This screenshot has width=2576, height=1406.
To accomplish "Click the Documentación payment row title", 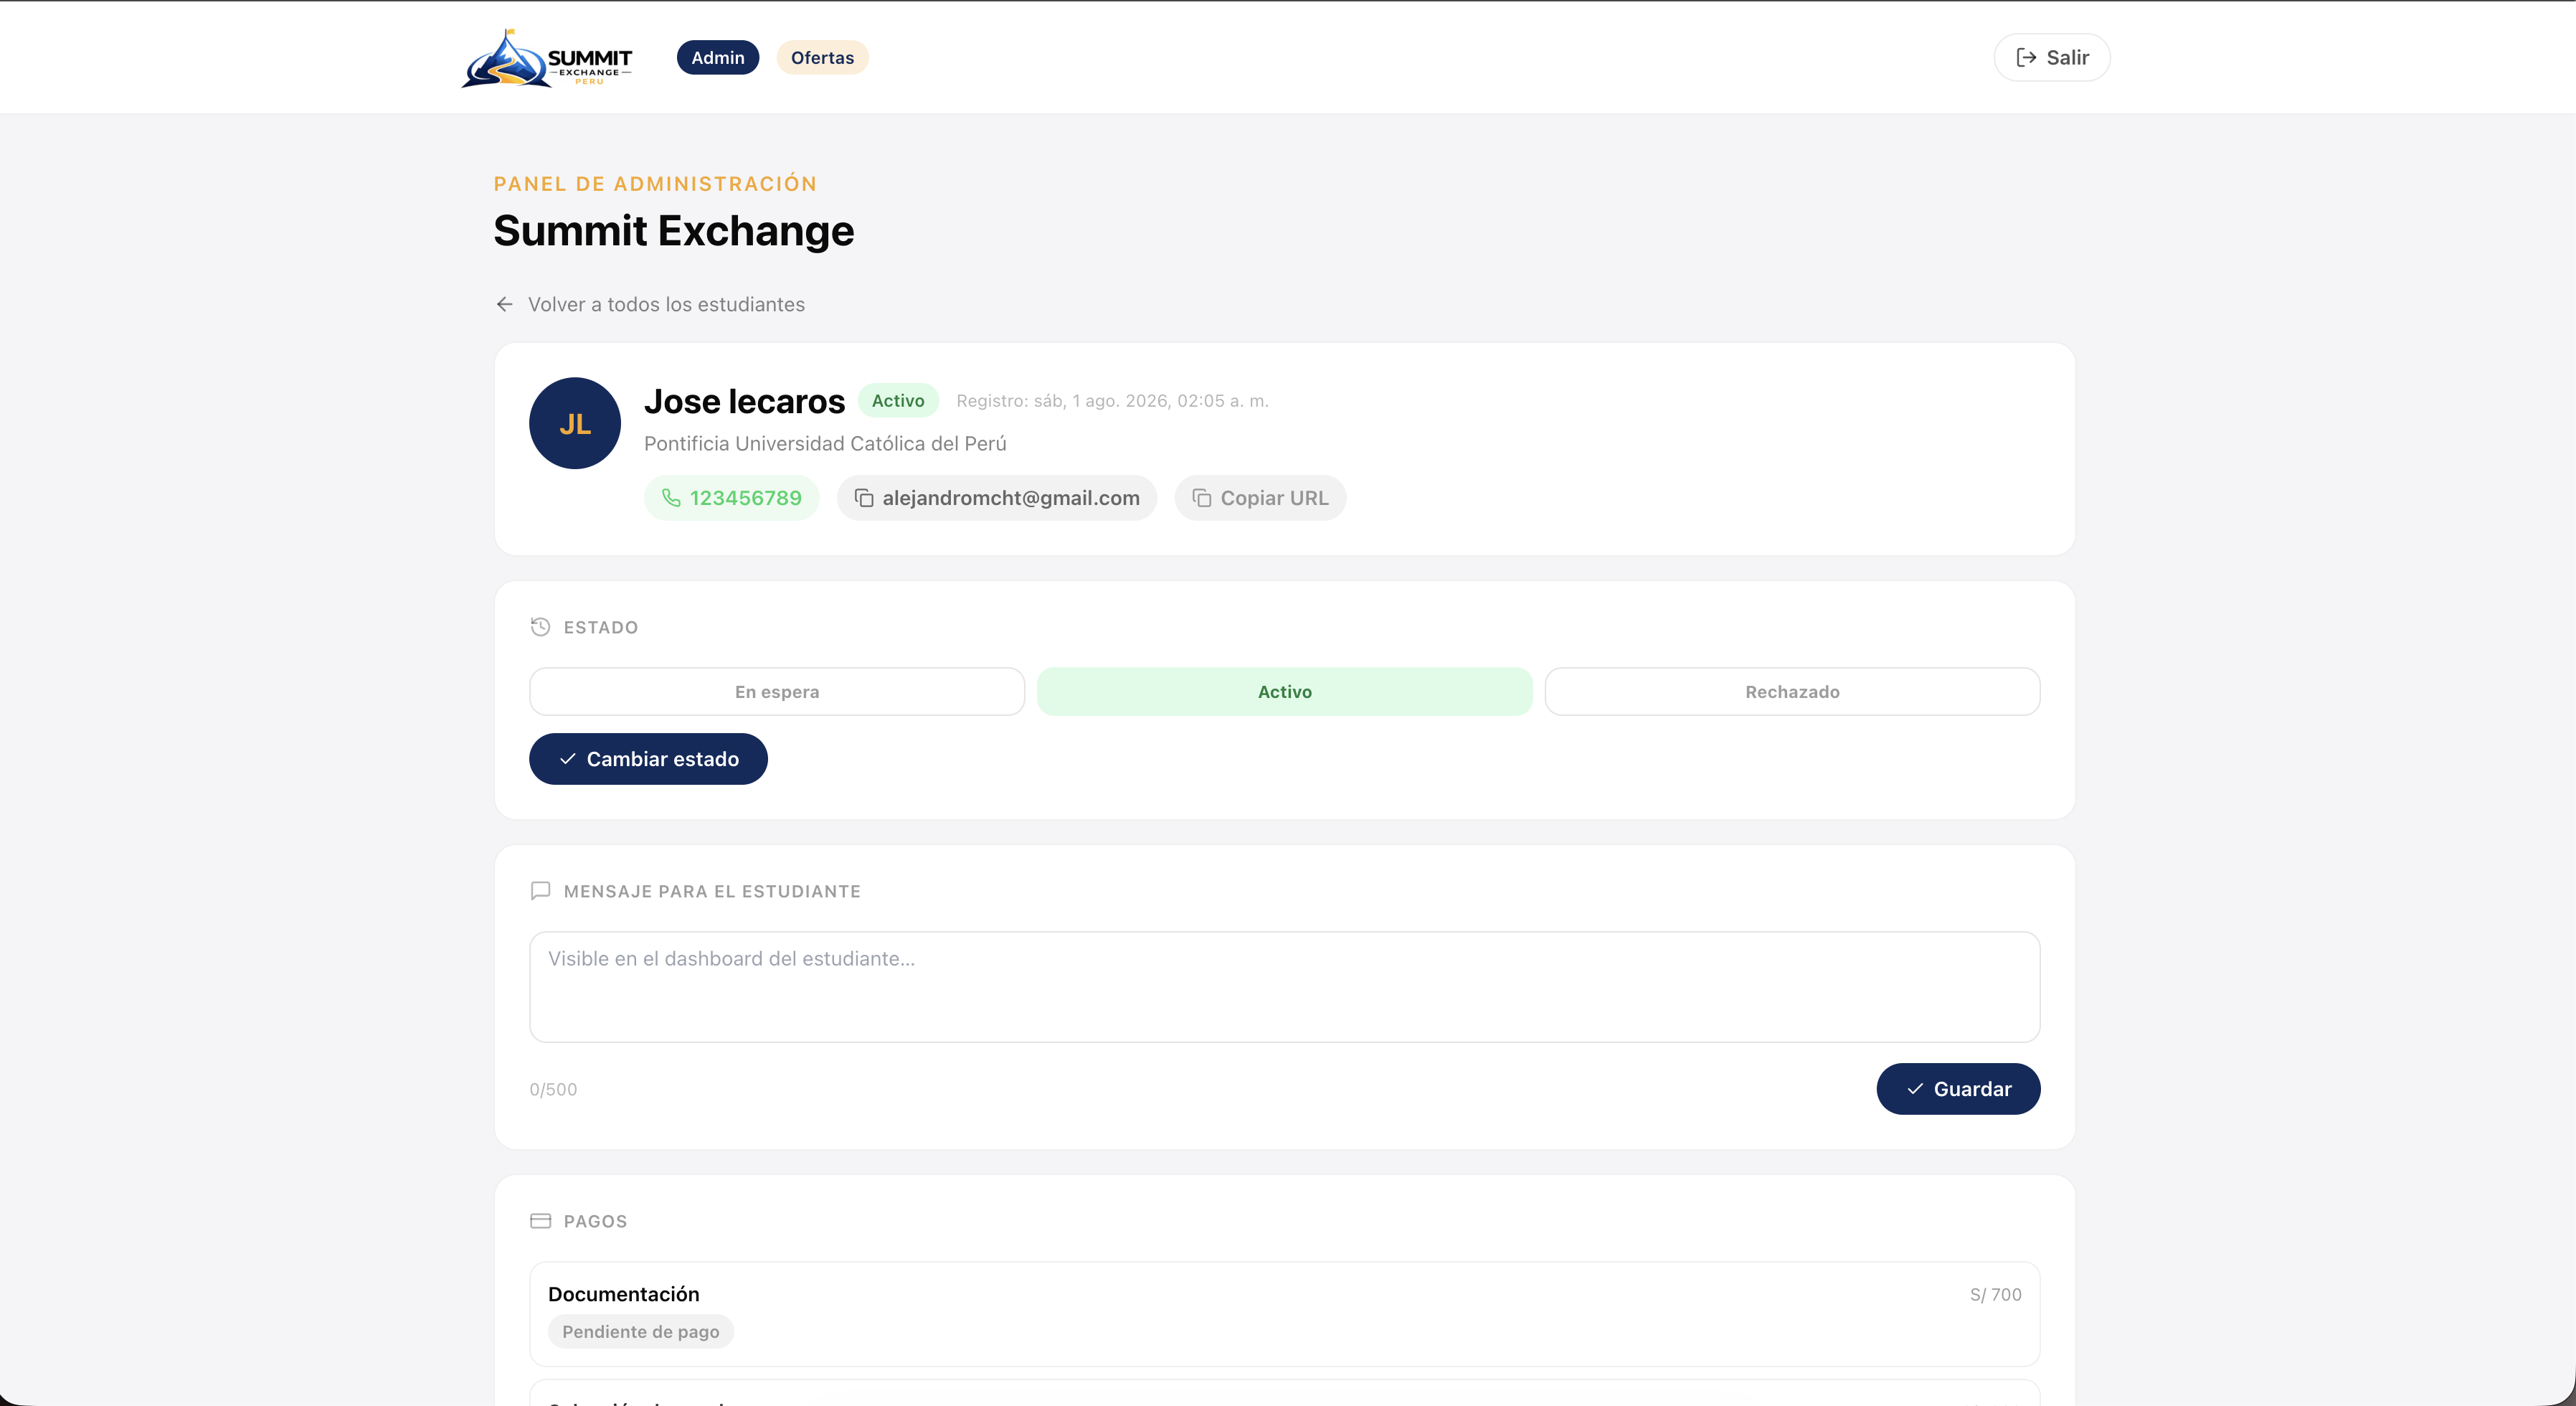I will (x=624, y=1294).
